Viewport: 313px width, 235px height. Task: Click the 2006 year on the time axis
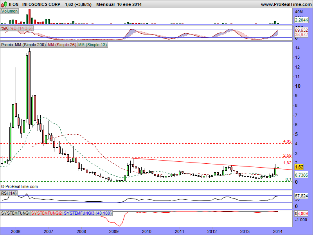(x=16, y=231)
